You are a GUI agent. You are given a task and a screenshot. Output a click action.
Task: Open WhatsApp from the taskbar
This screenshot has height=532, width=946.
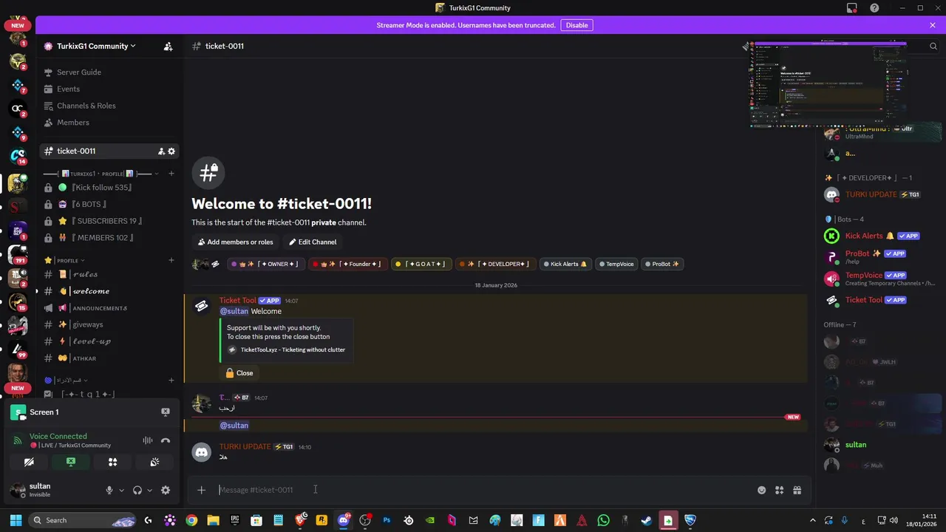603,520
